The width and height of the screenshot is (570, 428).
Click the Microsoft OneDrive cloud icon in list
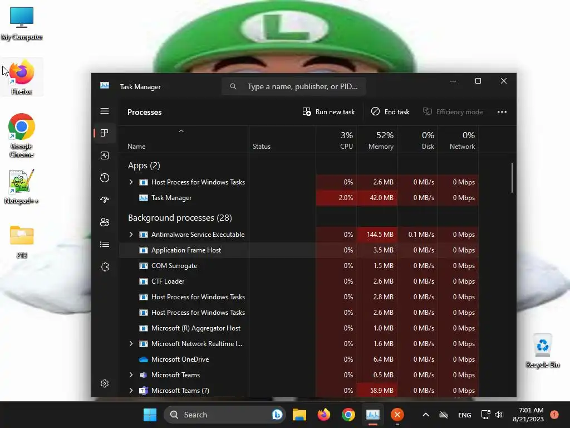pos(144,359)
